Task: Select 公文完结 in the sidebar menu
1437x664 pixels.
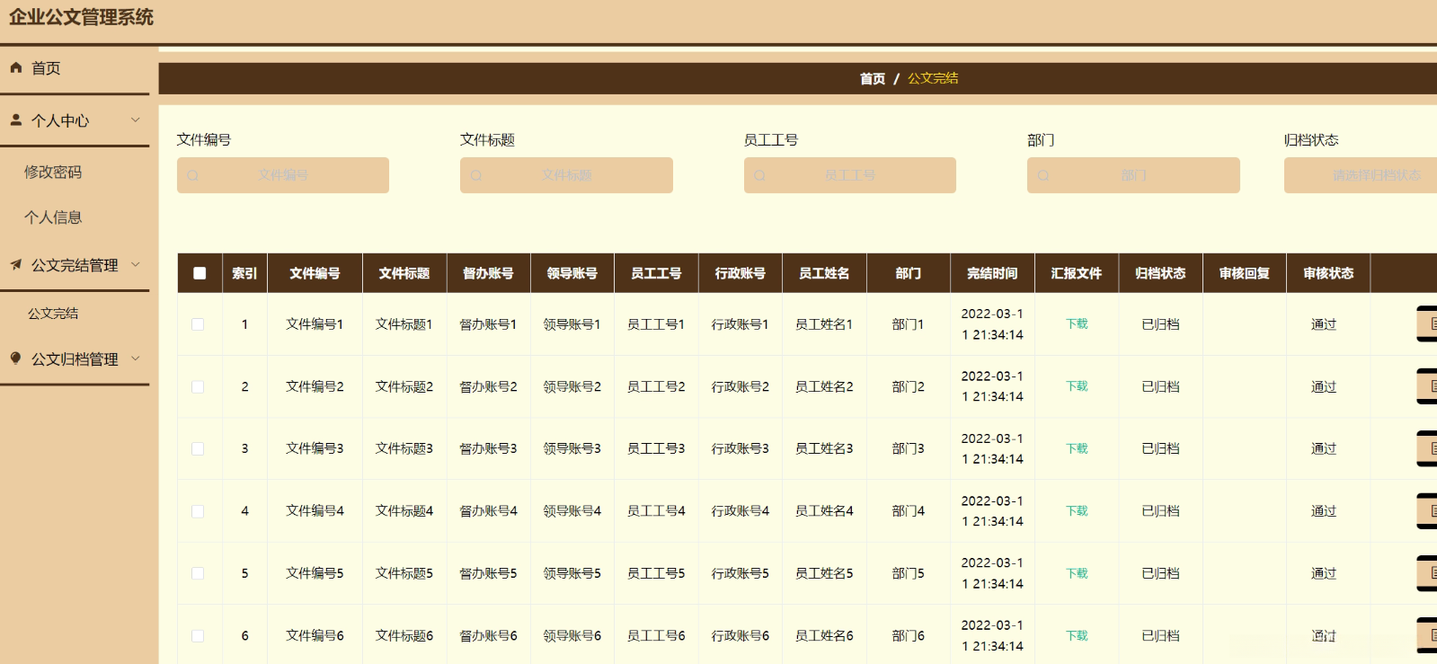Action: point(53,314)
